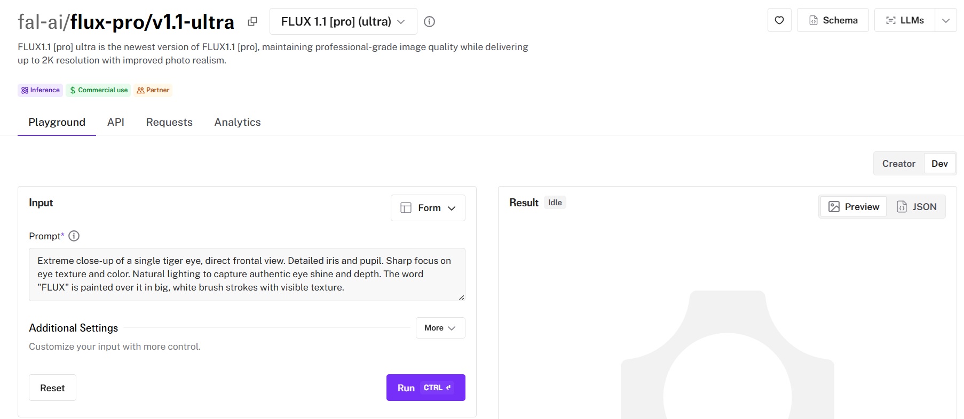Click the Partner tag badge

[153, 90]
